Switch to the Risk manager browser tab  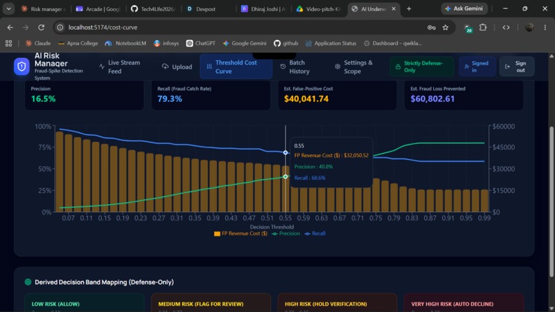(x=43, y=9)
